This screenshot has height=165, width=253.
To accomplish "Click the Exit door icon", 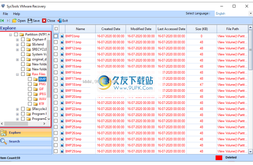I will [59, 20].
